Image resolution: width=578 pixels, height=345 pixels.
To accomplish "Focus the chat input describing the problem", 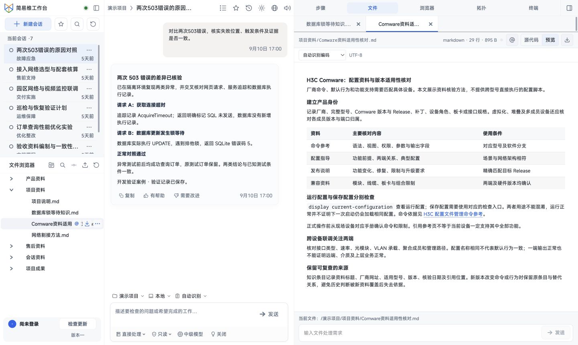I will 183,311.
